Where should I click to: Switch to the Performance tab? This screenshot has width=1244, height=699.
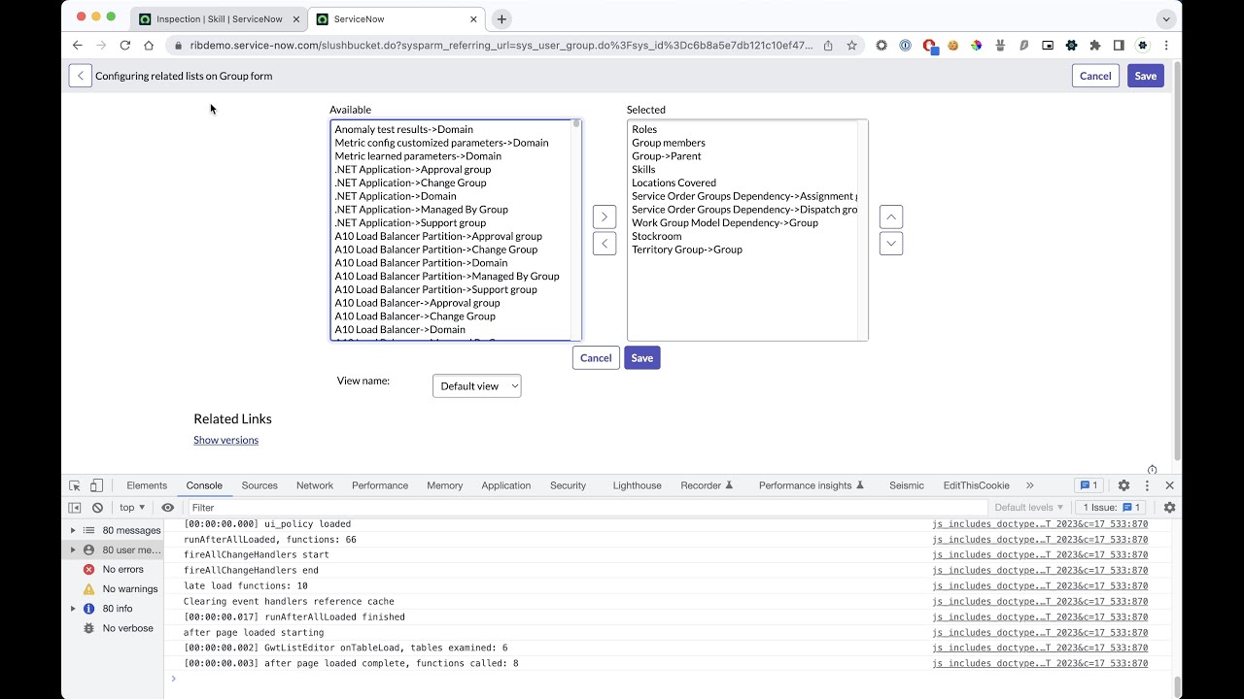(x=380, y=485)
